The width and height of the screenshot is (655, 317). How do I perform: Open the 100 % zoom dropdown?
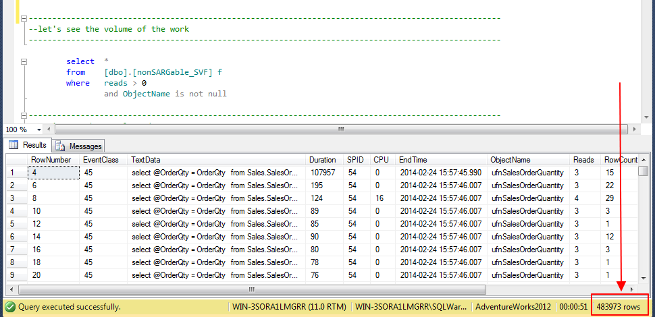[39, 129]
